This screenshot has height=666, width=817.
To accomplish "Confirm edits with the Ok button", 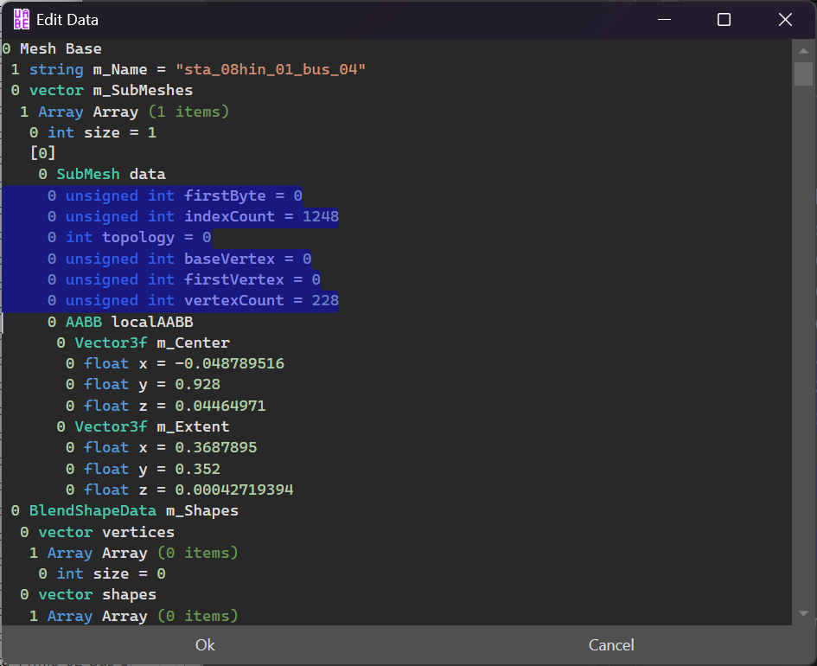I will [x=205, y=645].
